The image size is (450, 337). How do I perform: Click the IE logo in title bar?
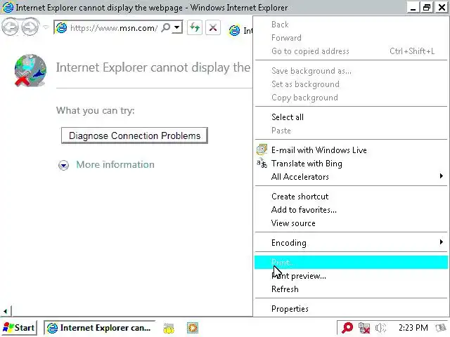click(x=8, y=8)
